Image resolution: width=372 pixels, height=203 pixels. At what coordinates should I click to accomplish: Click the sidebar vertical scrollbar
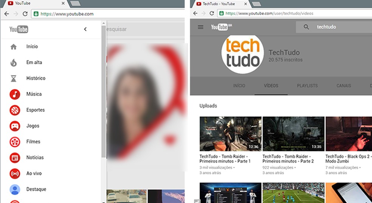point(104,91)
